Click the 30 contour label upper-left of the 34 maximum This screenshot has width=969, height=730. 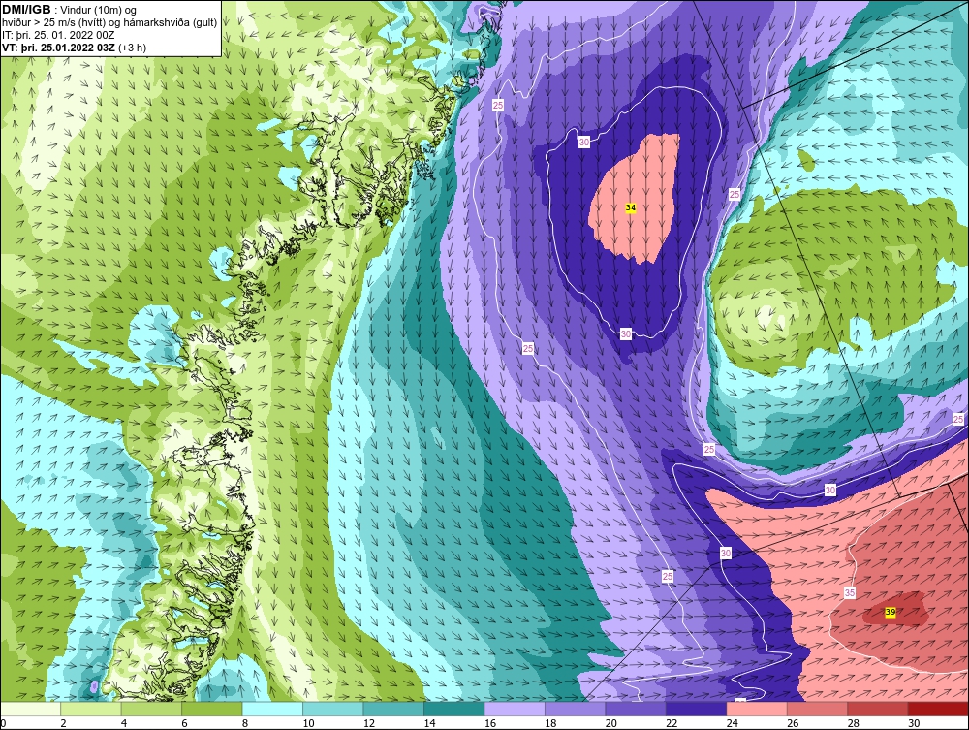pyautogui.click(x=584, y=143)
